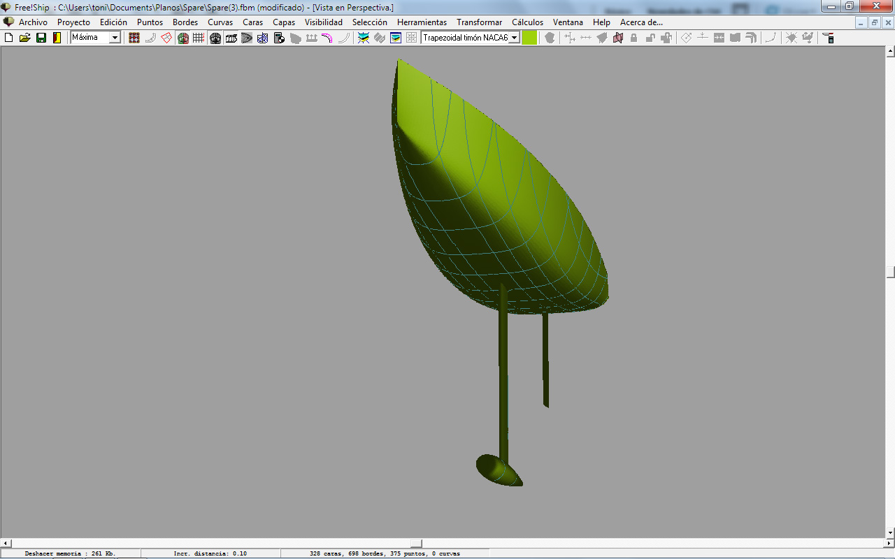Viewport: 895px width, 559px height.
Task: Click the horizontal scrollbar thumb
Action: [416, 543]
